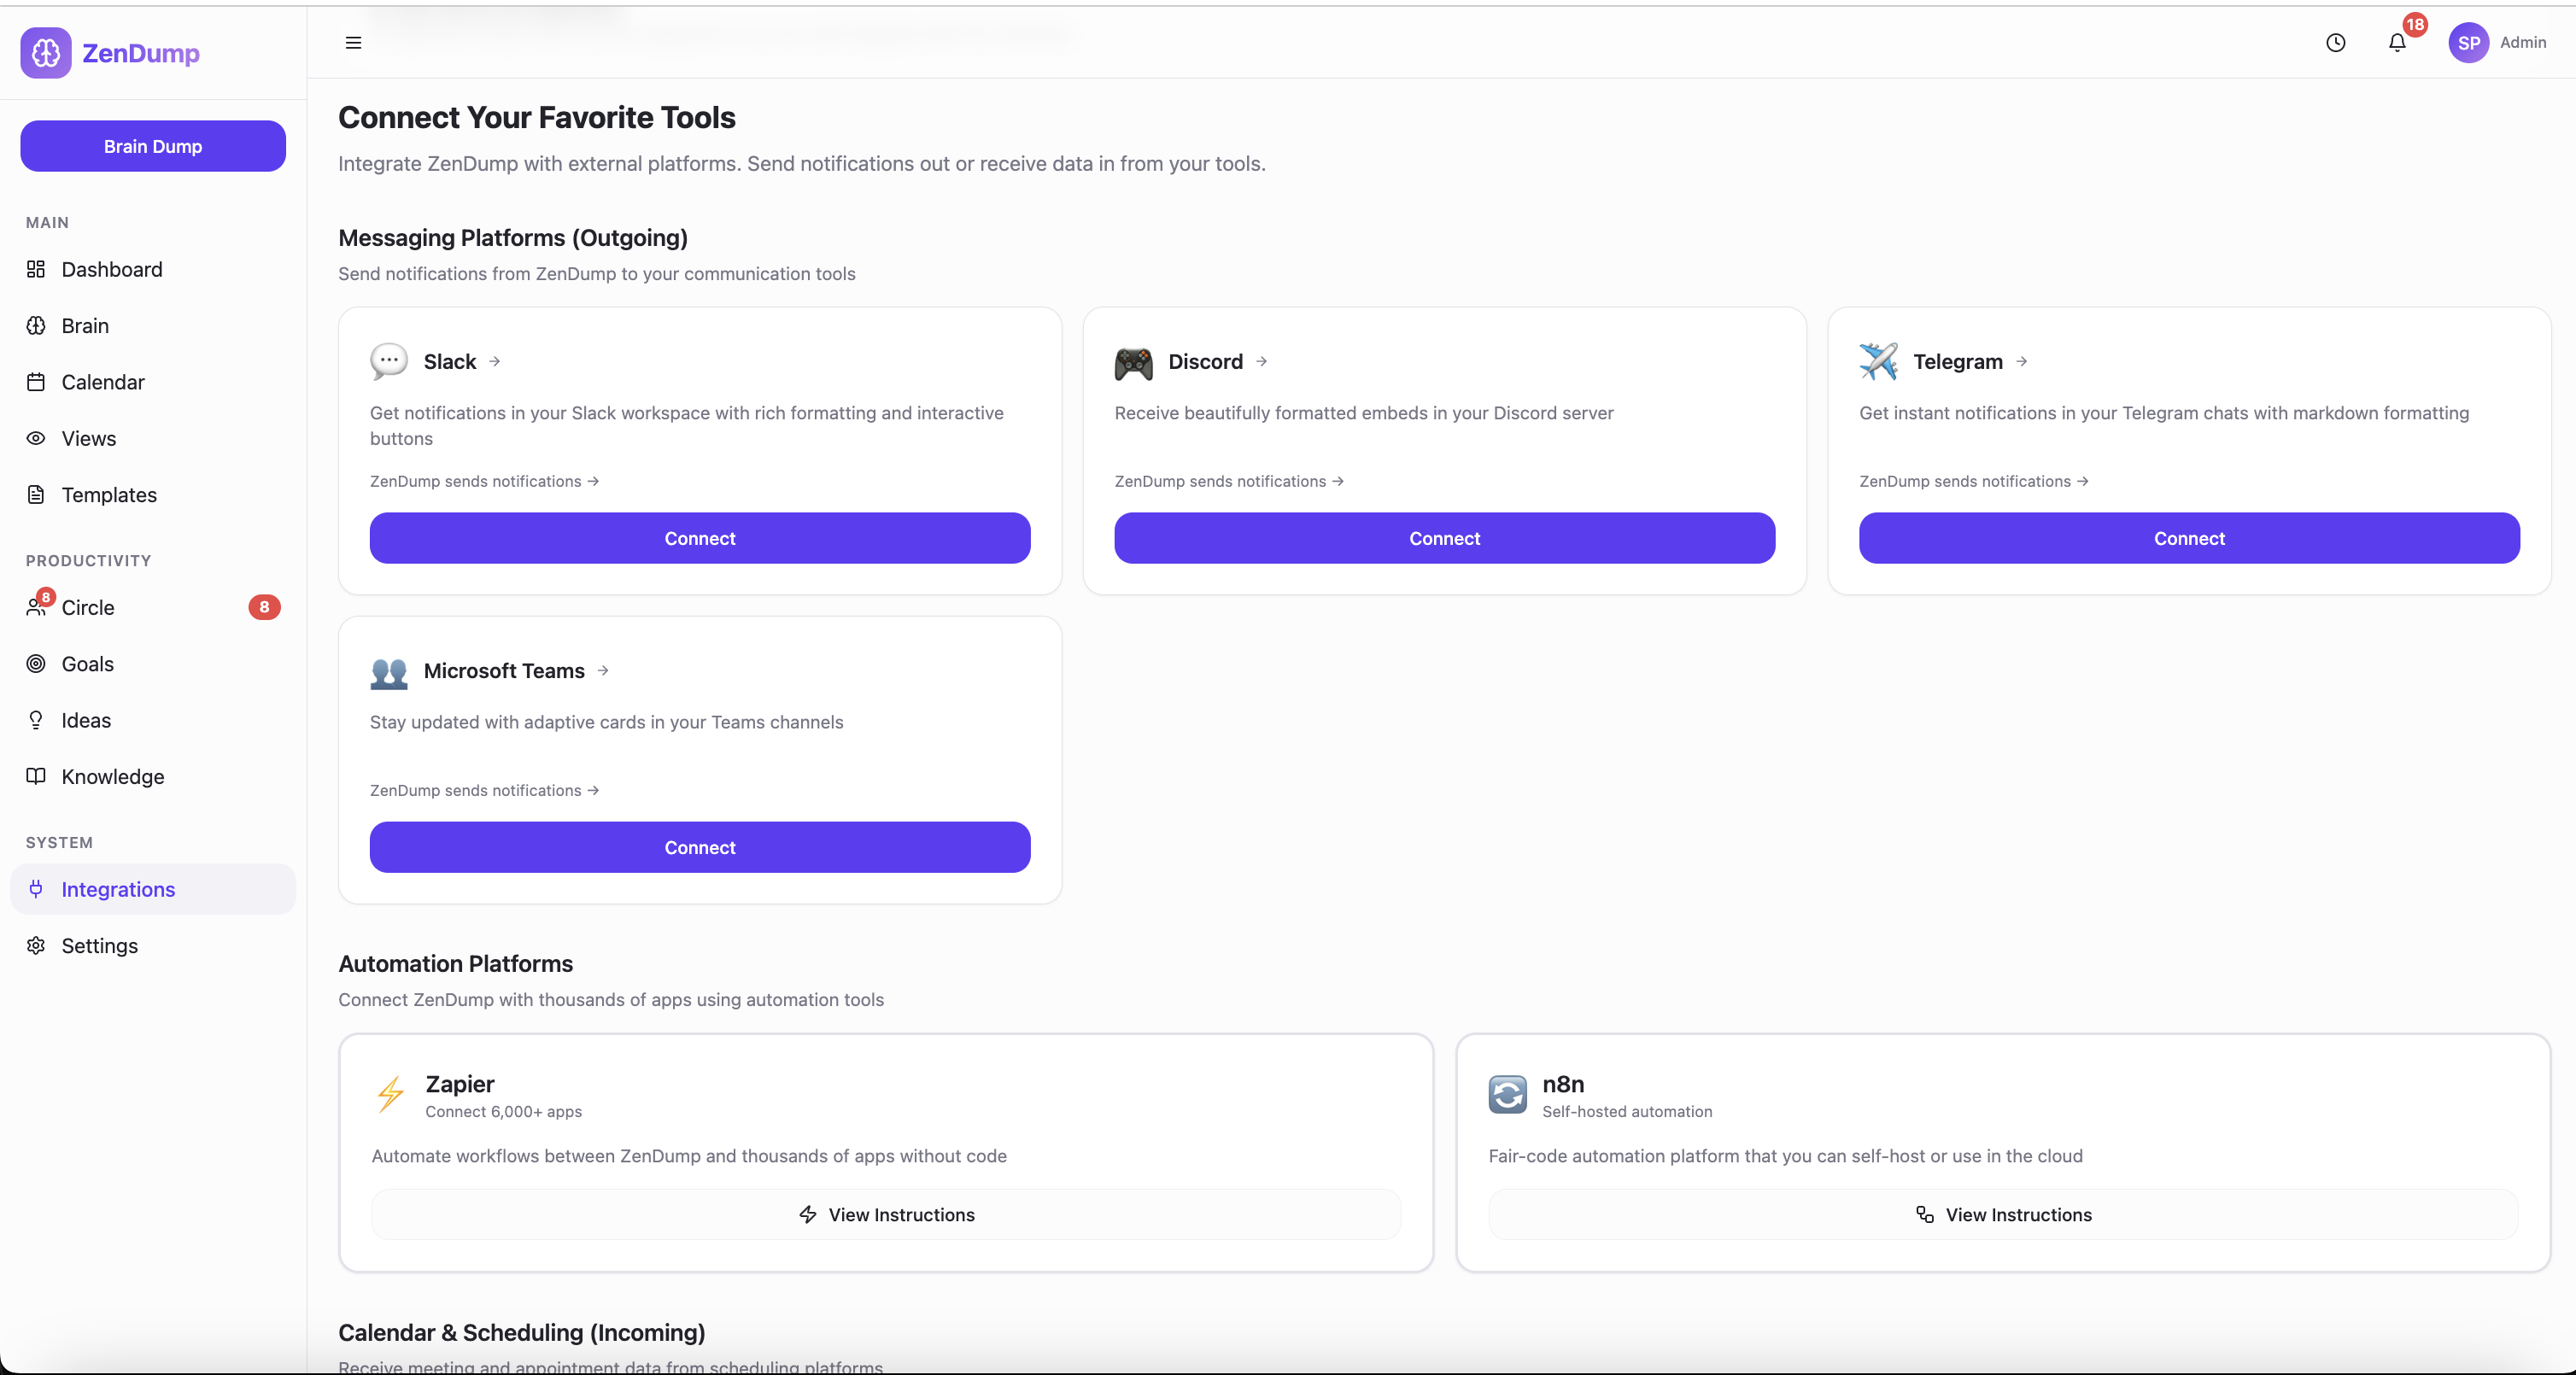Click the Messaging Platforms (Outgoing) heading
2576x1375 pixels.
coord(513,238)
